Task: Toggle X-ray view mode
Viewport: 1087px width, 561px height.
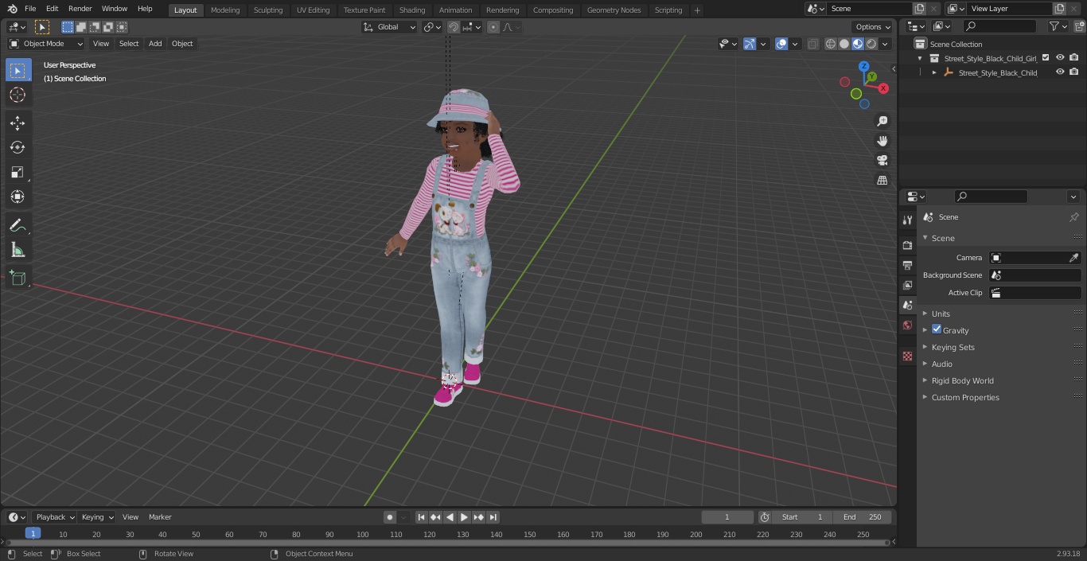Action: coord(812,44)
